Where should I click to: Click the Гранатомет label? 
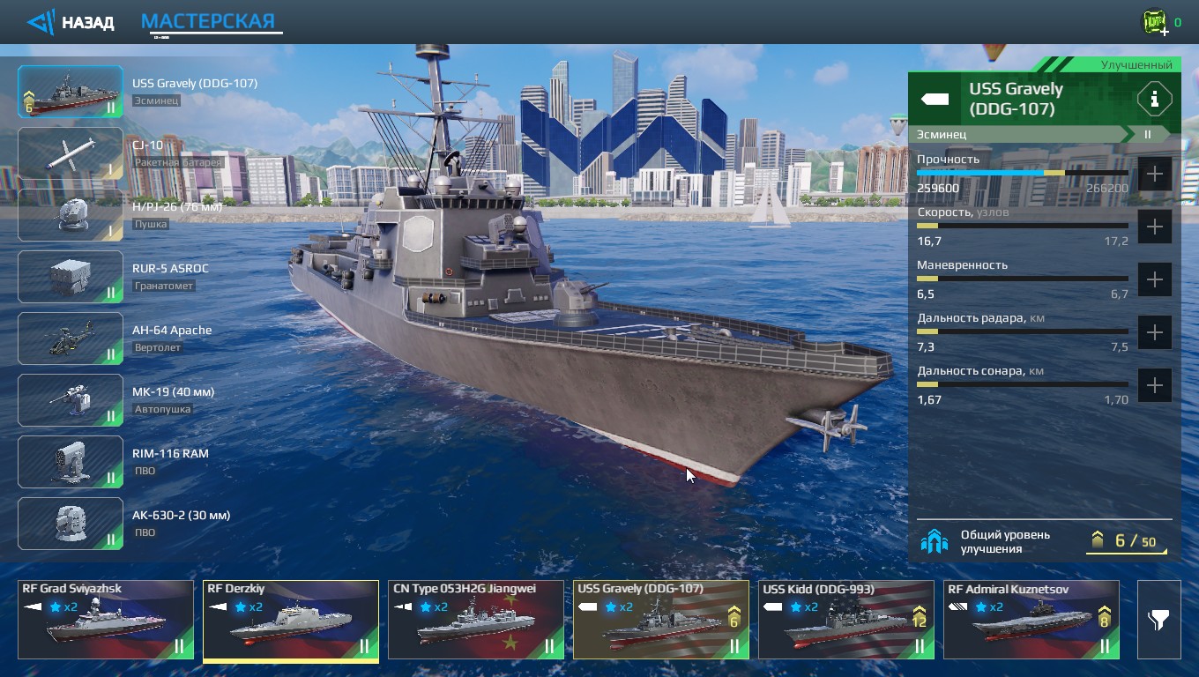click(164, 286)
